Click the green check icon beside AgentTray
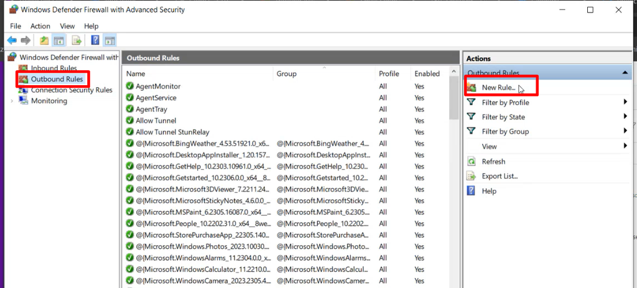 (x=130, y=109)
